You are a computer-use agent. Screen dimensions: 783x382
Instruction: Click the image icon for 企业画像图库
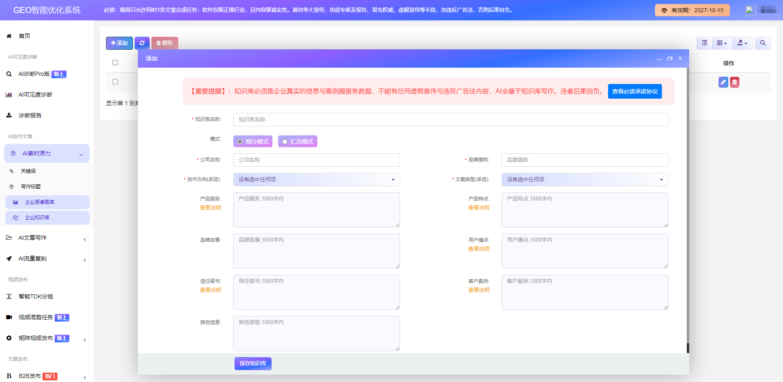[x=15, y=202]
